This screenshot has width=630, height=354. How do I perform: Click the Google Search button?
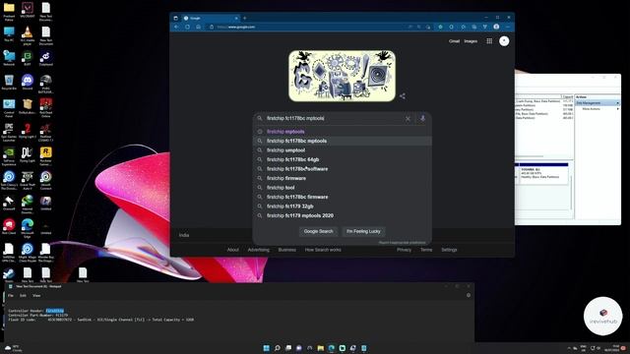[x=318, y=231]
